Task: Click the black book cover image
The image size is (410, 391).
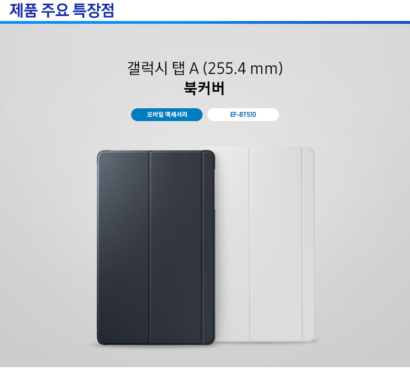Action: (x=156, y=247)
